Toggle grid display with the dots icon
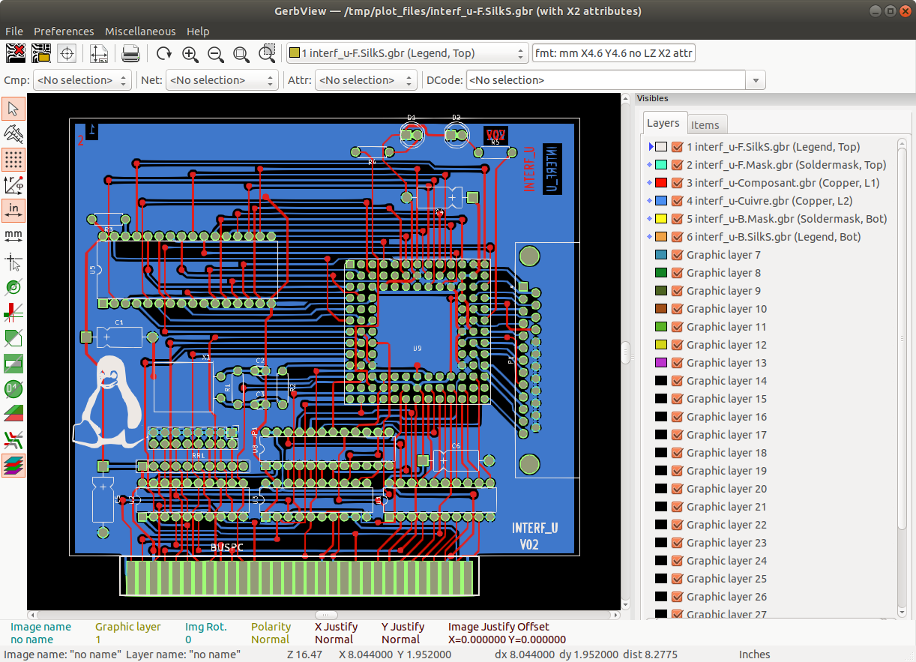916x662 pixels. click(13, 159)
